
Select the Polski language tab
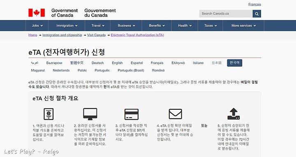point(82,70)
